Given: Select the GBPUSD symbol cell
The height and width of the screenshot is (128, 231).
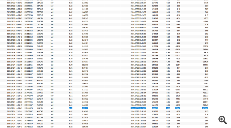Looking at the screenshot, I should (40, 3).
